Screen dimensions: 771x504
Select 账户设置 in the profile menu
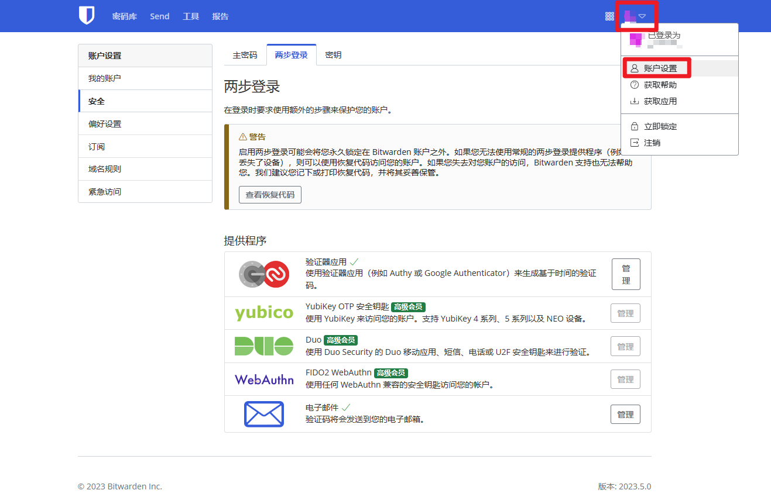click(660, 68)
